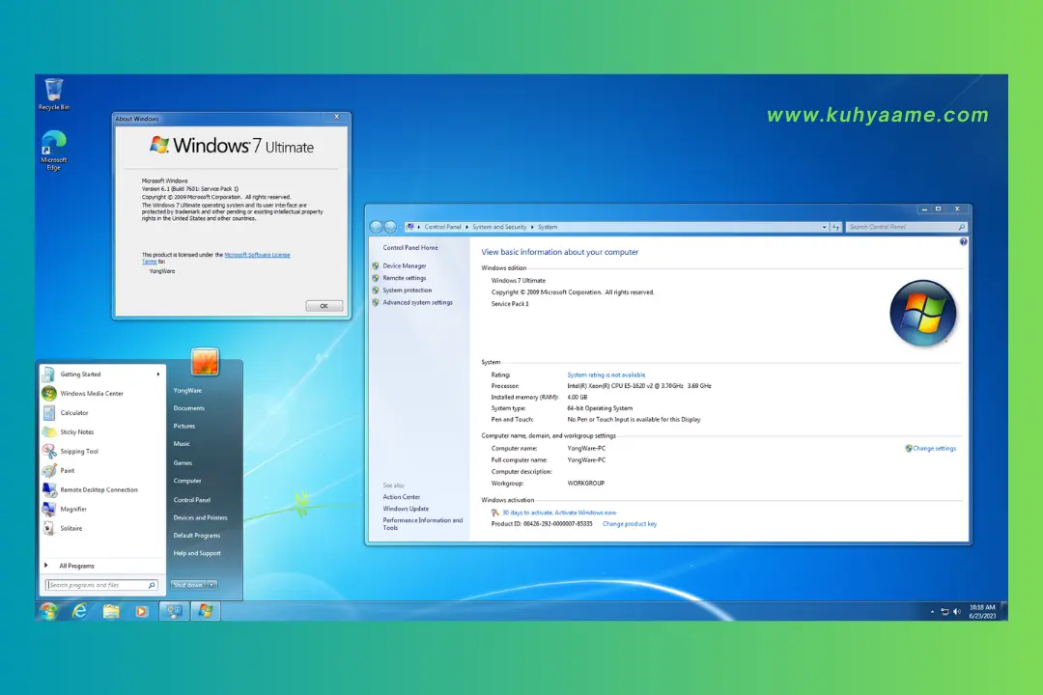Open Getting Started in Start menu
Viewport: 1043px width, 695px height.
click(101, 375)
